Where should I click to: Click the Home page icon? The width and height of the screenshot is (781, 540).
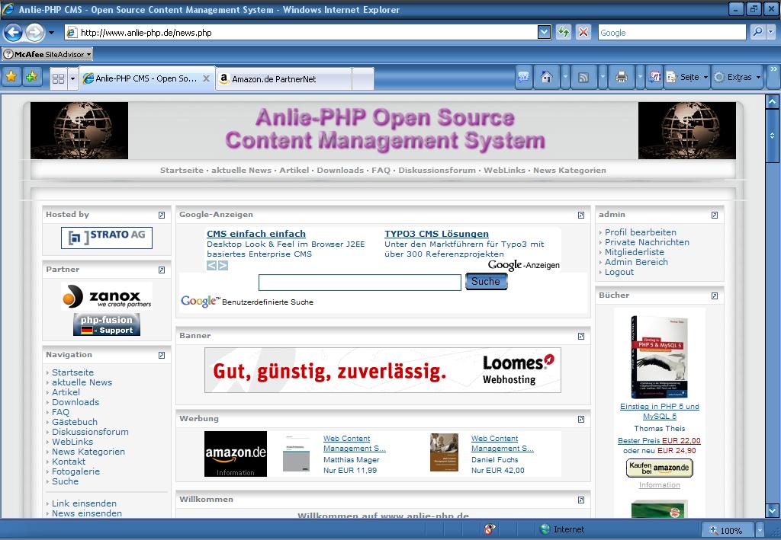[x=546, y=77]
